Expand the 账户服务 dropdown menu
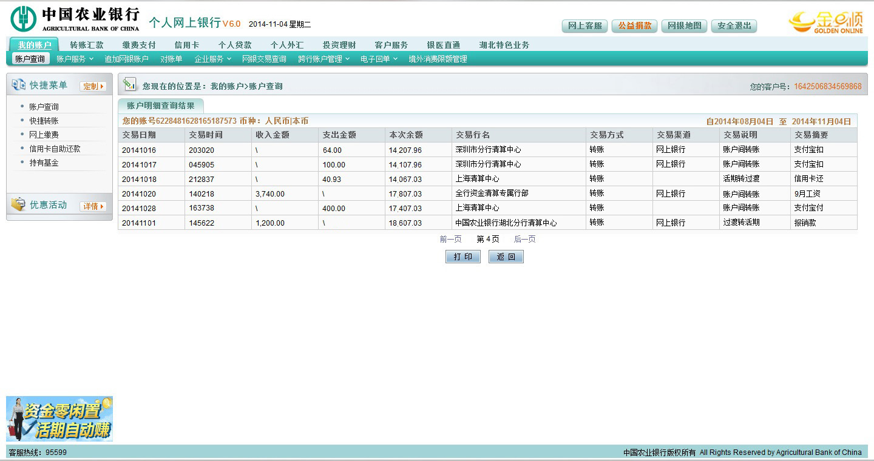 [75, 59]
